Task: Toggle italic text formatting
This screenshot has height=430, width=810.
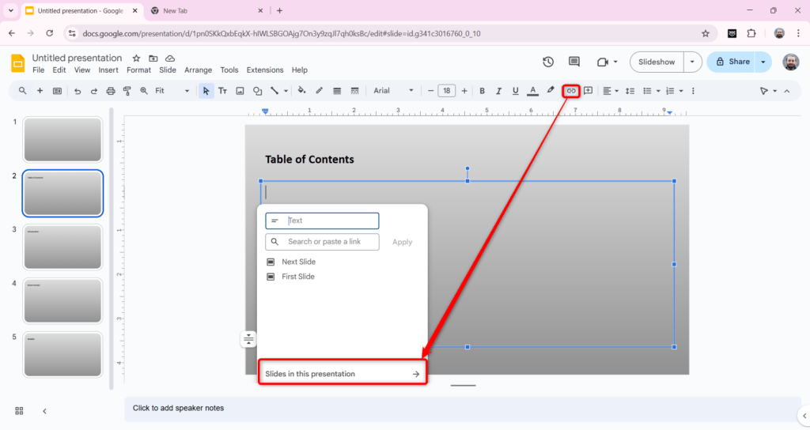Action: coord(498,91)
